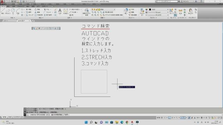This screenshot has width=223, height=125.
Task: Toggle polar tracking in the status bar
Action: point(172,118)
